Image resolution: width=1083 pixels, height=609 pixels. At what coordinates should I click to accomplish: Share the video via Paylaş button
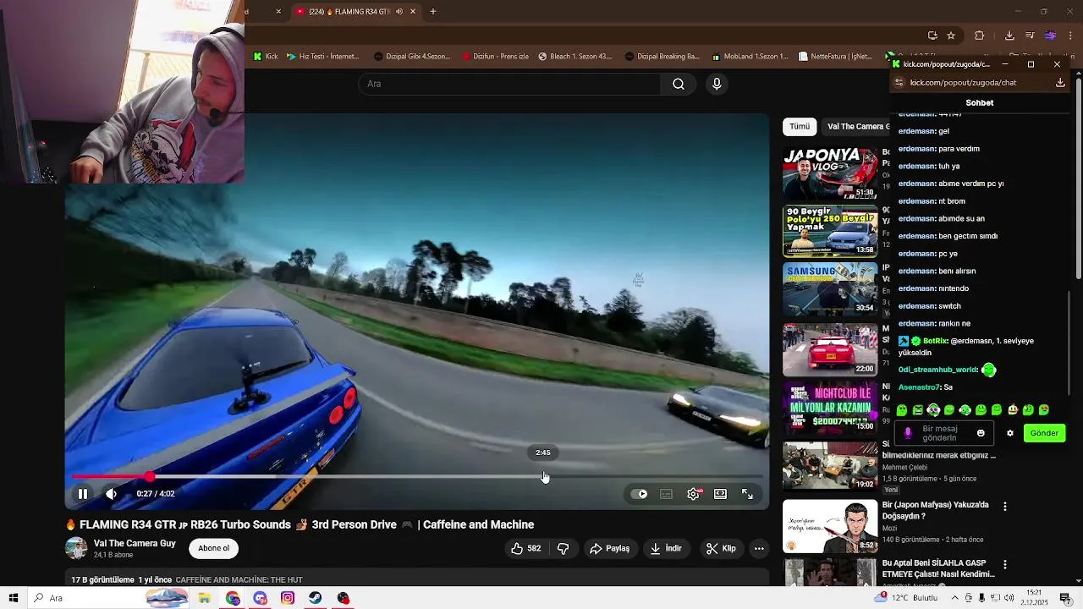pos(610,548)
